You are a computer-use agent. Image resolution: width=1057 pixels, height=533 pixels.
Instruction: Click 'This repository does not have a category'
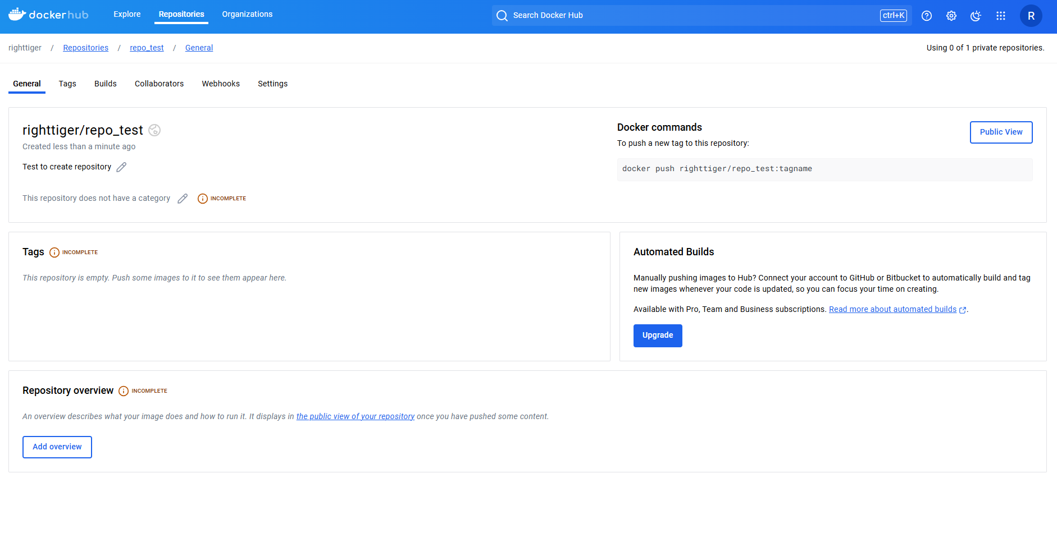click(x=96, y=198)
